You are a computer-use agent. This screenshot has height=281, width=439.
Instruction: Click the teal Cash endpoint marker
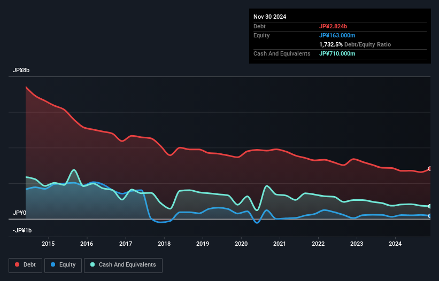click(430, 206)
